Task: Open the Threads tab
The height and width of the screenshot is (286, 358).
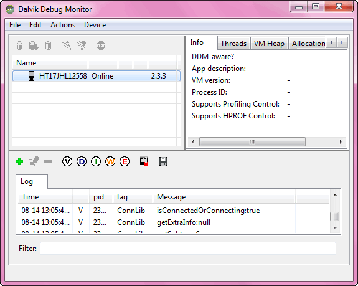Action: coord(233,44)
